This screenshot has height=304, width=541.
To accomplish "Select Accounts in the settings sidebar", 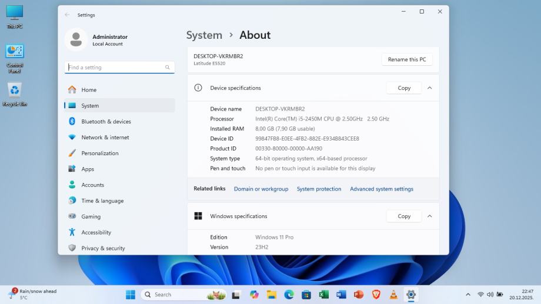I will tap(92, 185).
